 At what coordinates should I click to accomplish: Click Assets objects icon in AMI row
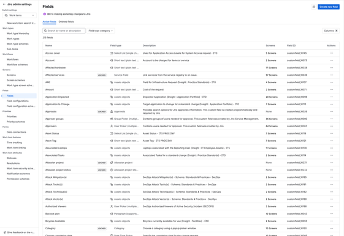pyautogui.click(x=112, y=83)
